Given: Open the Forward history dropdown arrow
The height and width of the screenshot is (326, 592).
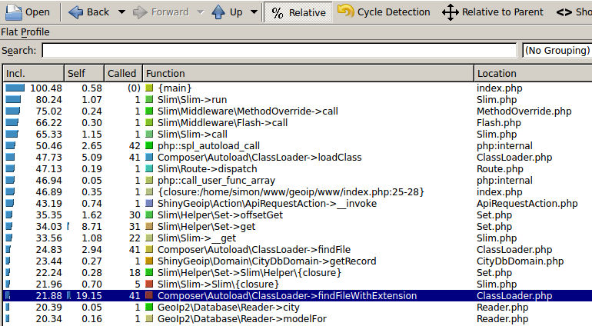Looking at the screenshot, I should pos(201,12).
